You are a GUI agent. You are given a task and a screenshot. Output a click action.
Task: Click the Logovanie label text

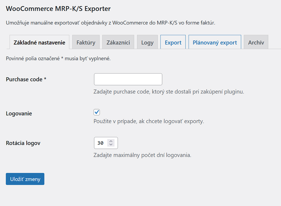(x=19, y=114)
